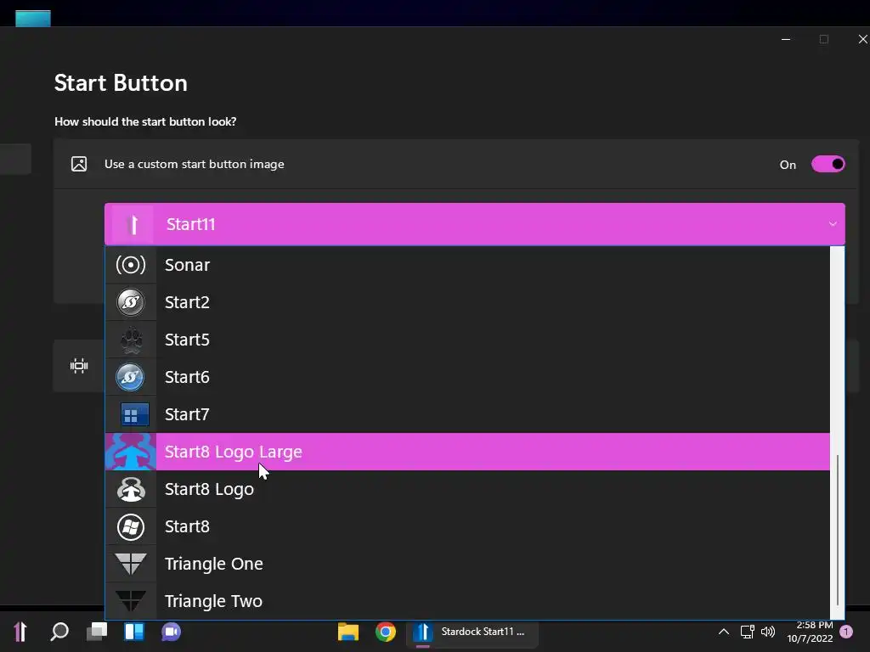Select the Start8 option label
Image resolution: width=870 pixels, height=652 pixels.
pos(187,526)
